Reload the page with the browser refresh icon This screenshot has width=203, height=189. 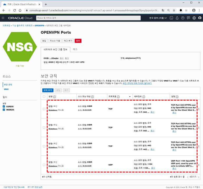coord(14,10)
